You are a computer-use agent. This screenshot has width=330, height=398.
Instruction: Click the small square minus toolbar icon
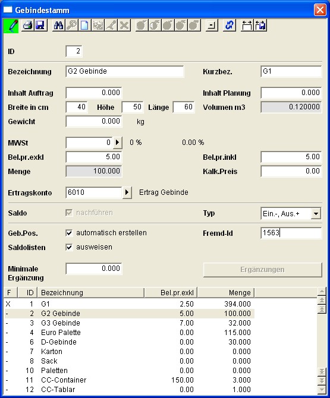212,26
